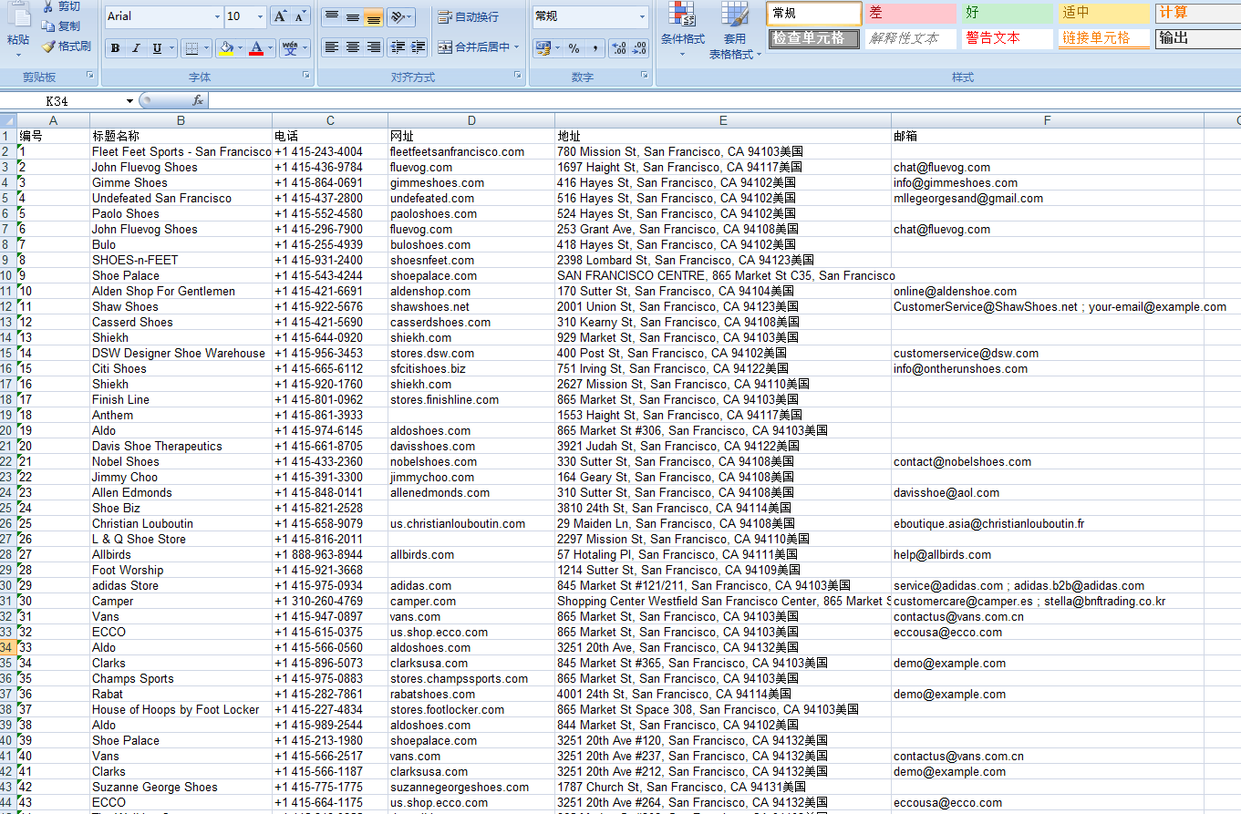Screen dimensions: 1241x814
Task: Open the borders dropdown arrow
Action: point(206,48)
